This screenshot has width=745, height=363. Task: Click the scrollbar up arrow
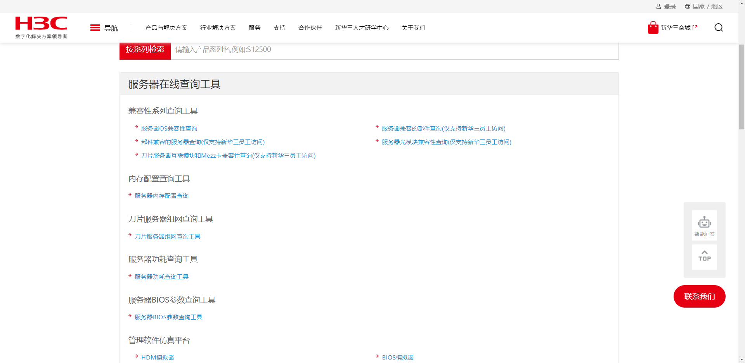pos(742,3)
